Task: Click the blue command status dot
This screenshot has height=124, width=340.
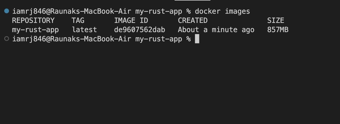Action: 7,11
